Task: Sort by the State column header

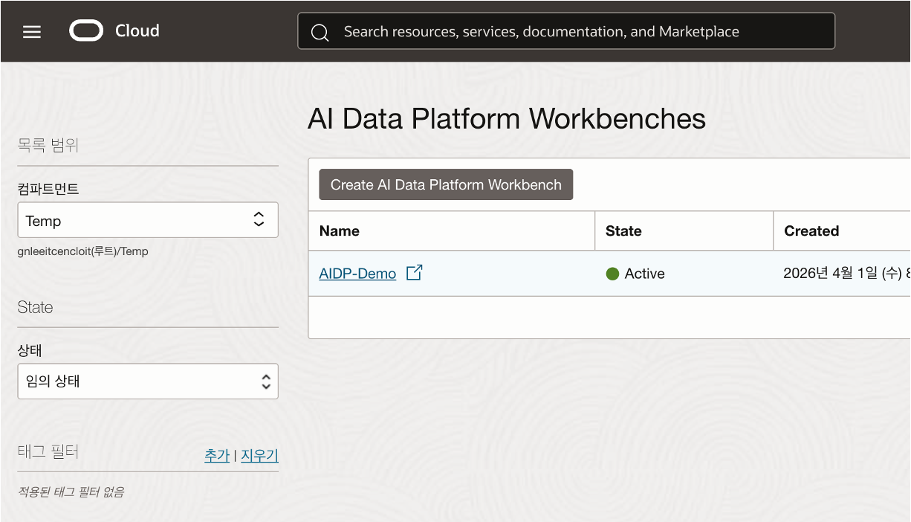Action: tap(623, 231)
